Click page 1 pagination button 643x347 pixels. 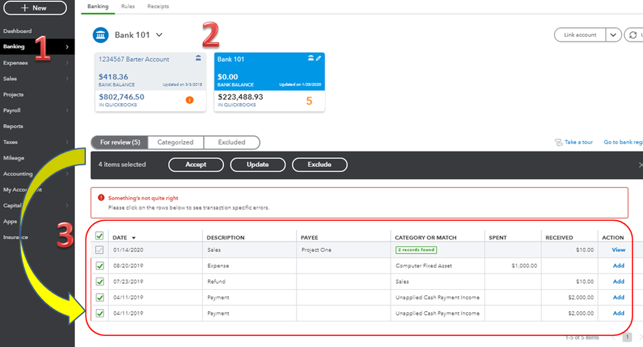tap(627, 337)
